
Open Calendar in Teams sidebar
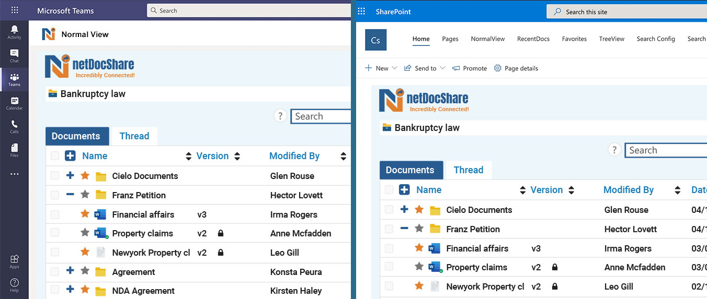coord(14,103)
